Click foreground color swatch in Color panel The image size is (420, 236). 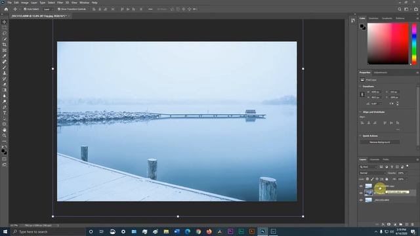362,26
